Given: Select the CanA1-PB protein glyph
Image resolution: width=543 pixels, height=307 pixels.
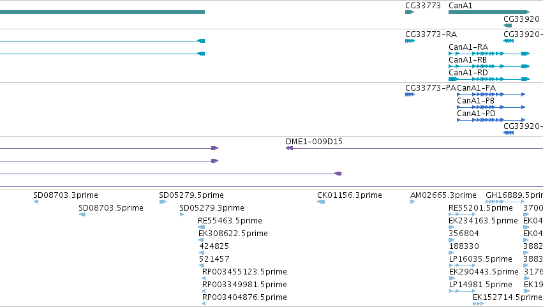Looking at the screenshot, I should [491, 107].
